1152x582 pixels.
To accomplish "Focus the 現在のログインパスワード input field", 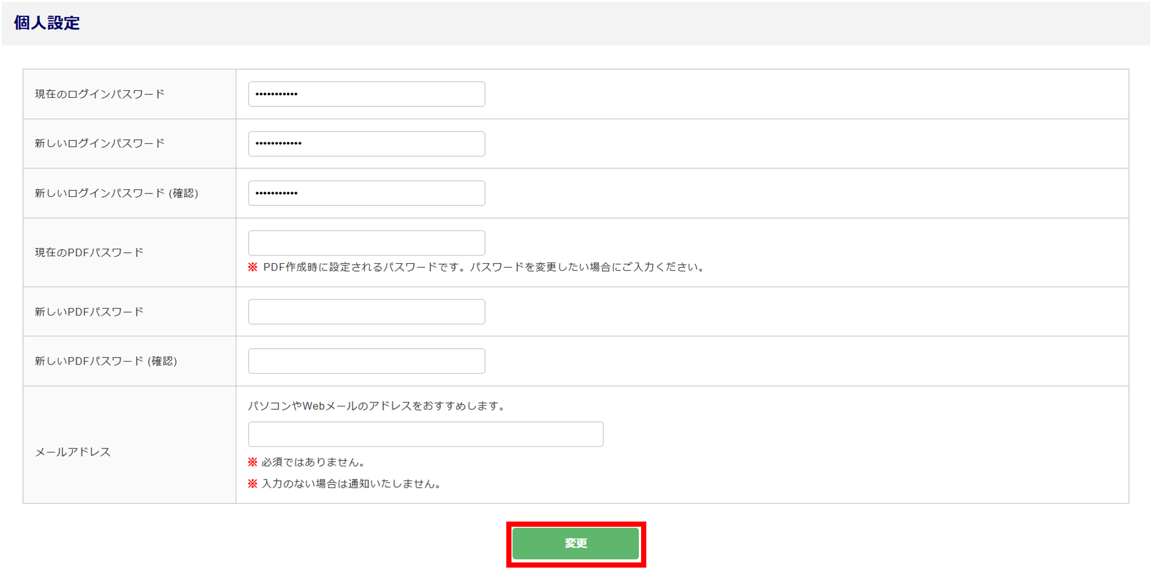I will [x=366, y=94].
